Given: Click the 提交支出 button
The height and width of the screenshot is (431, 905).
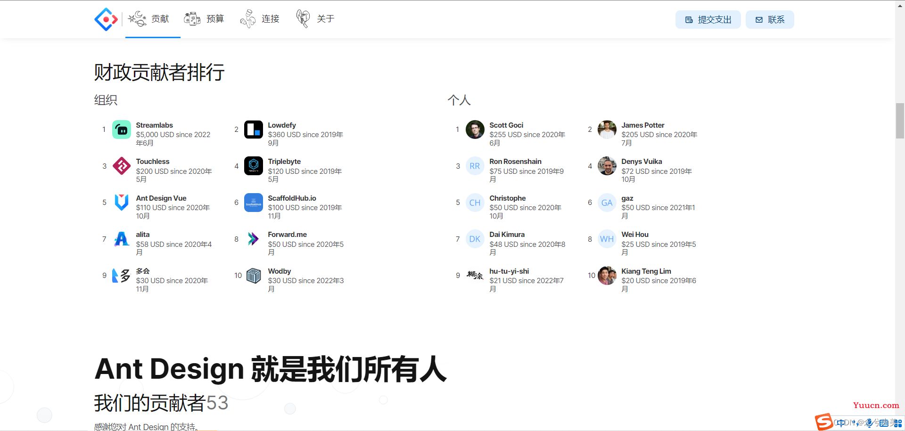Looking at the screenshot, I should 708,20.
